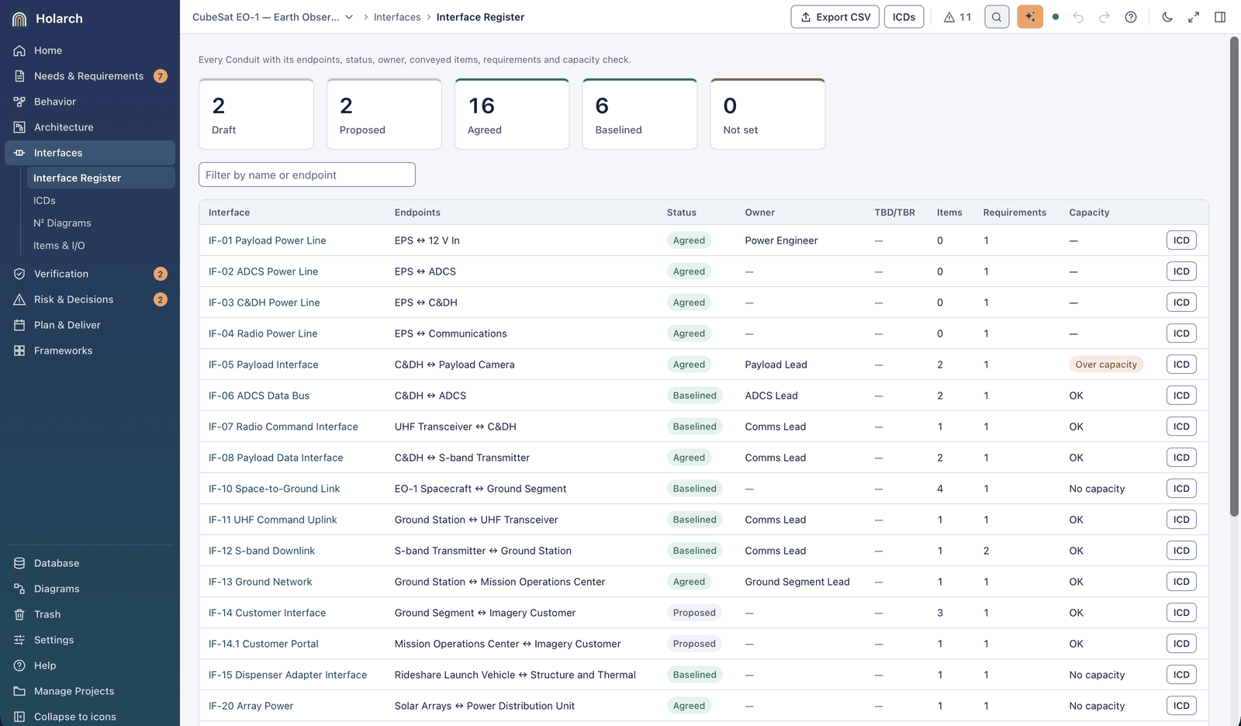Click the vertical scrollbar on right
This screenshot has height=726, width=1241.
(x=1235, y=277)
